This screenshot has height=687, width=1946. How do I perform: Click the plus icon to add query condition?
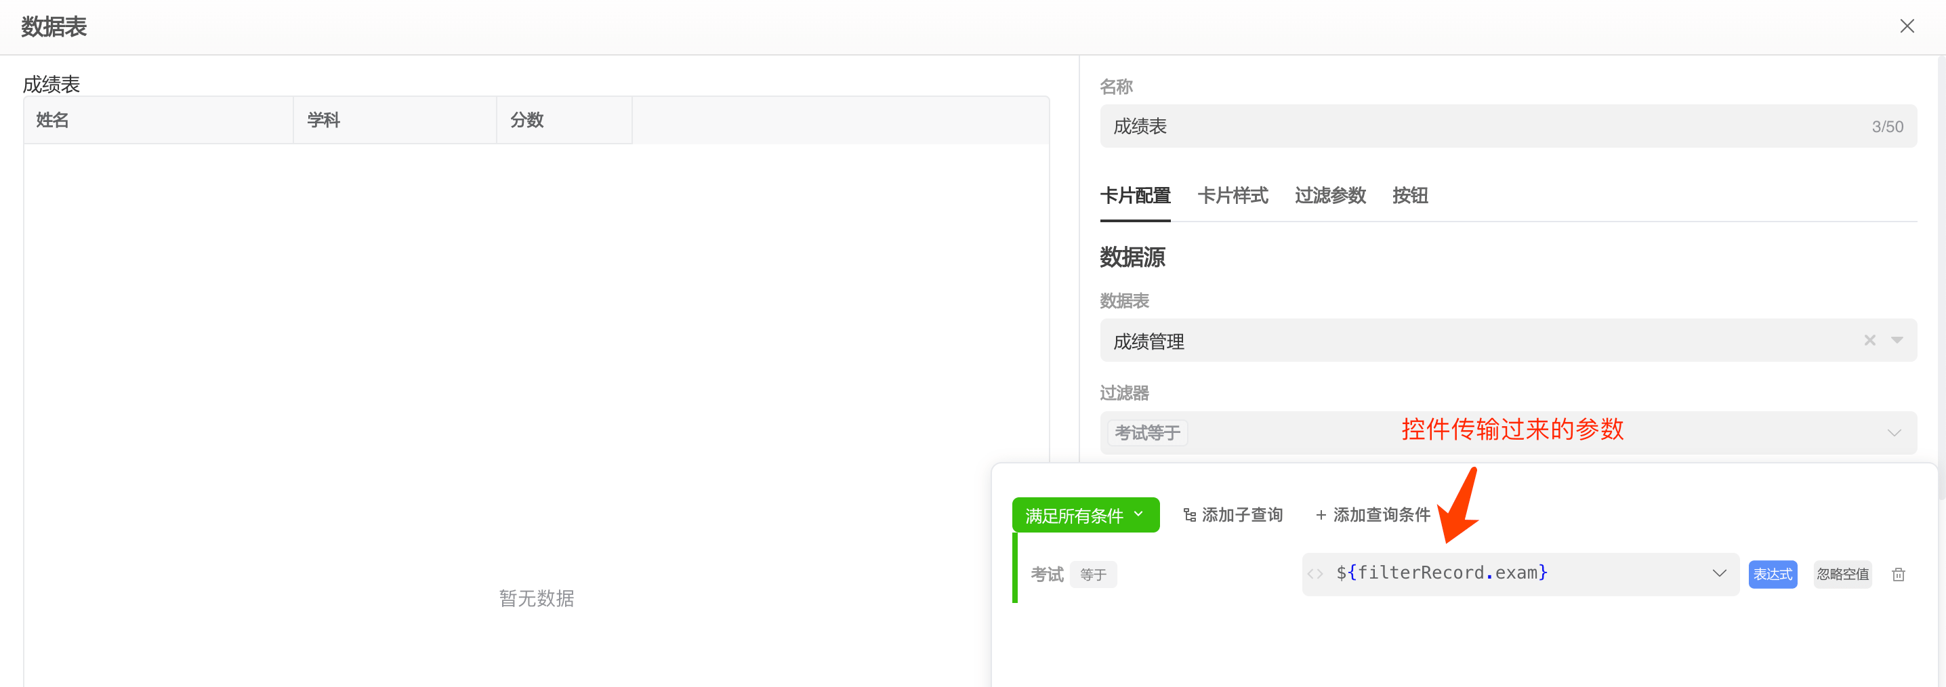tap(1321, 515)
